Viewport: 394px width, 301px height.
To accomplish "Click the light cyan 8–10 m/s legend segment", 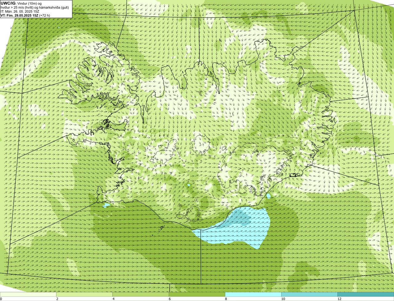I will click(x=253, y=294).
